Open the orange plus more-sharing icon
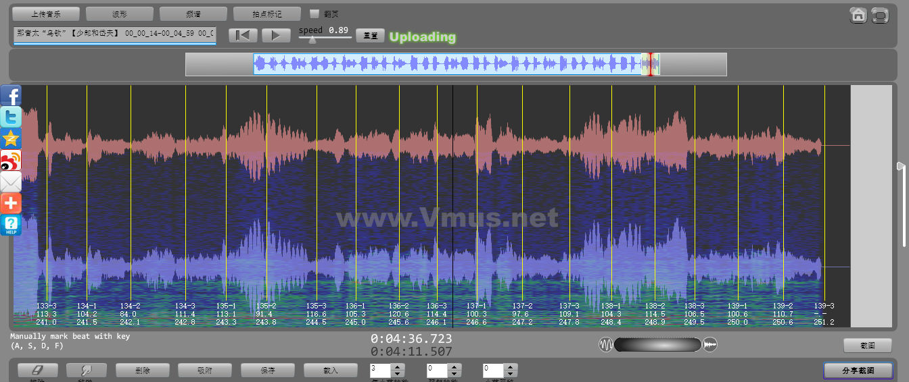The image size is (909, 382). click(x=11, y=203)
